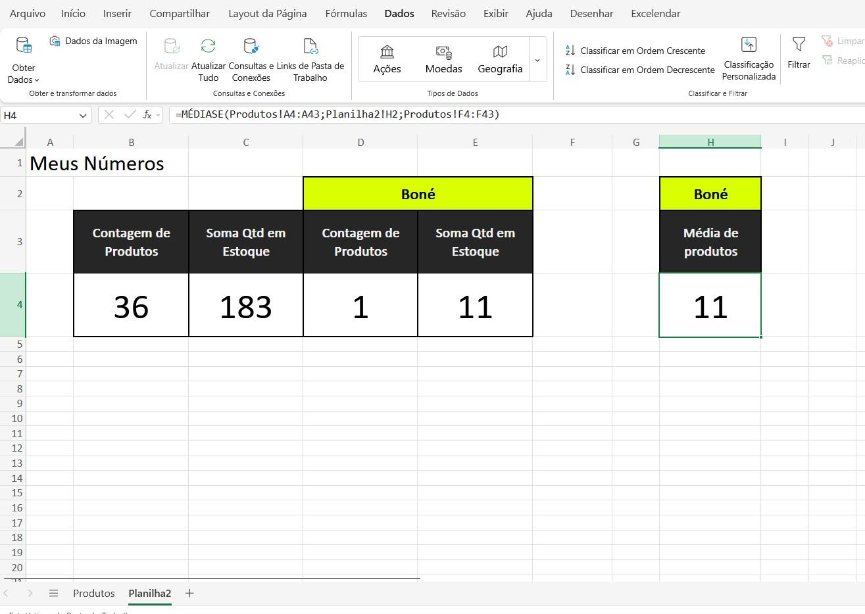Choose the Moedas data type

(x=443, y=59)
